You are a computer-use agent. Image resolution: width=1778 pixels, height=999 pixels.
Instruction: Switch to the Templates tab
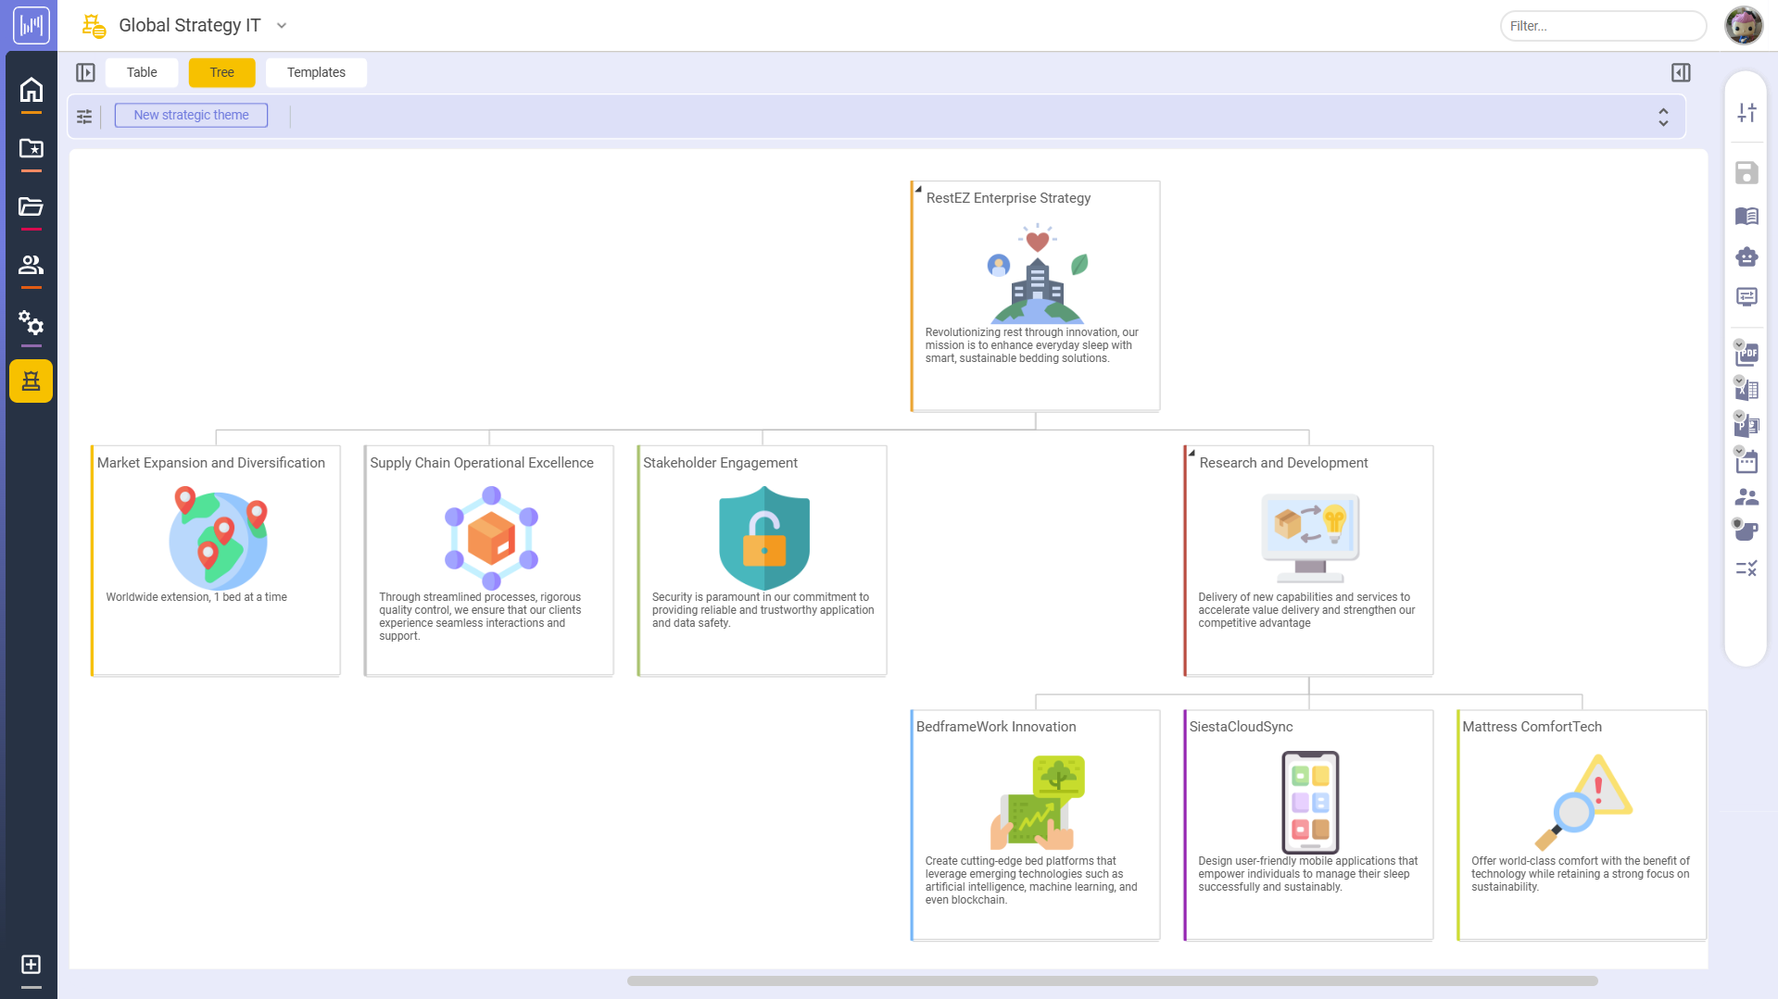(316, 72)
